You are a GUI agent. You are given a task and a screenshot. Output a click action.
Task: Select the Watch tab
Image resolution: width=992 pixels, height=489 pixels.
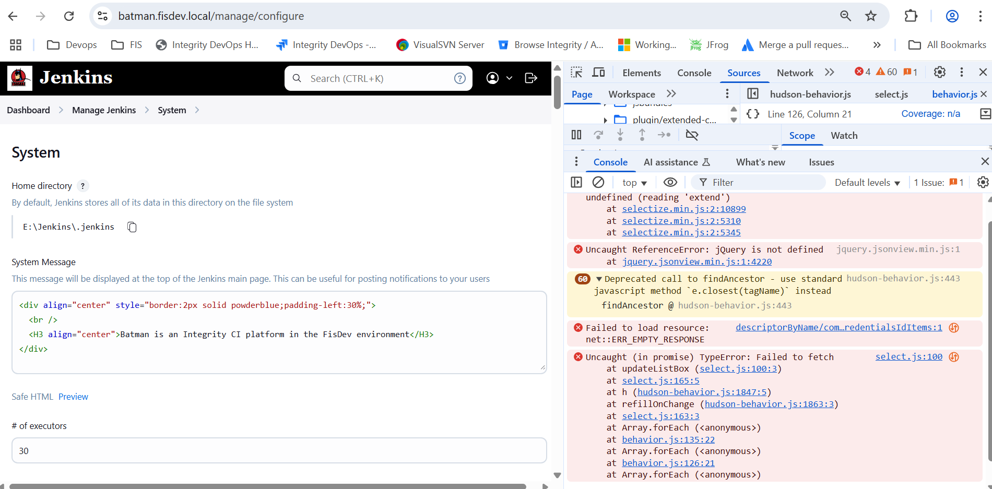click(x=844, y=136)
